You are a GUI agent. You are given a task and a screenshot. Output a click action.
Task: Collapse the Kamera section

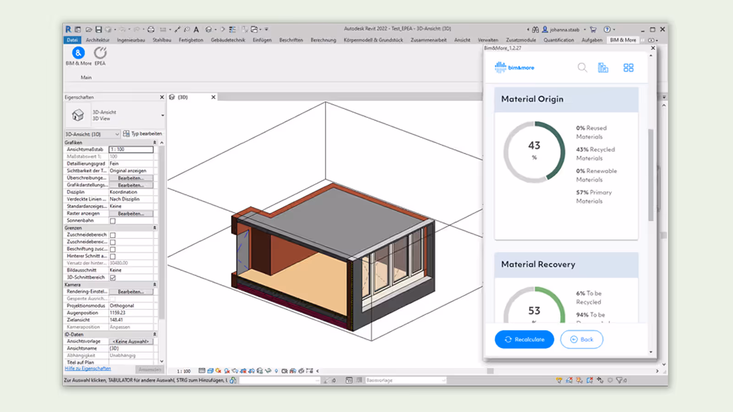[x=154, y=284]
